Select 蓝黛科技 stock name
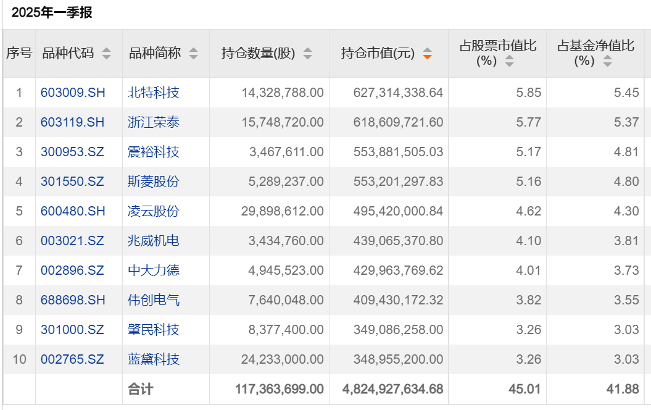This screenshot has height=410, width=651. point(154,359)
